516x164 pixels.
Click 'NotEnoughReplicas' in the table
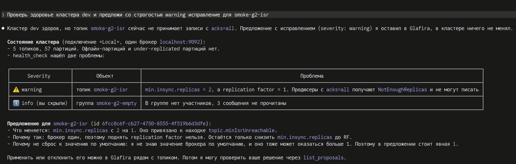402,90
